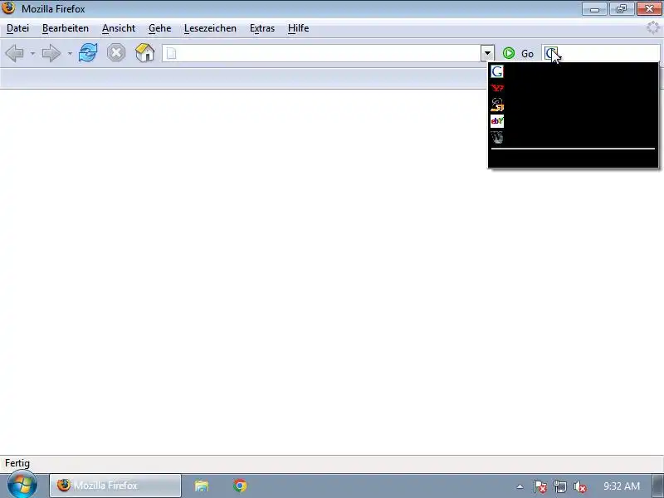The height and width of the screenshot is (498, 664).
Task: Click the activity throbber icon
Action: [x=653, y=28]
